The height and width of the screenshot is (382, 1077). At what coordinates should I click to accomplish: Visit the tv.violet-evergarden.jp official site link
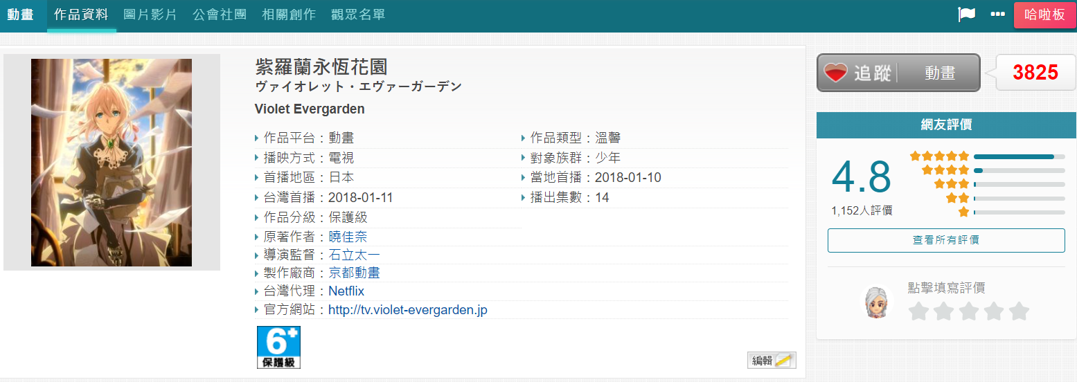[408, 310]
